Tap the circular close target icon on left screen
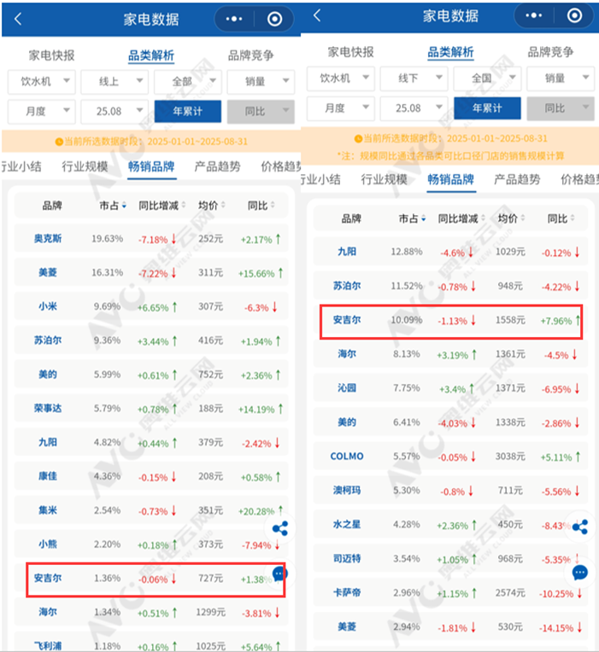 tap(274, 19)
